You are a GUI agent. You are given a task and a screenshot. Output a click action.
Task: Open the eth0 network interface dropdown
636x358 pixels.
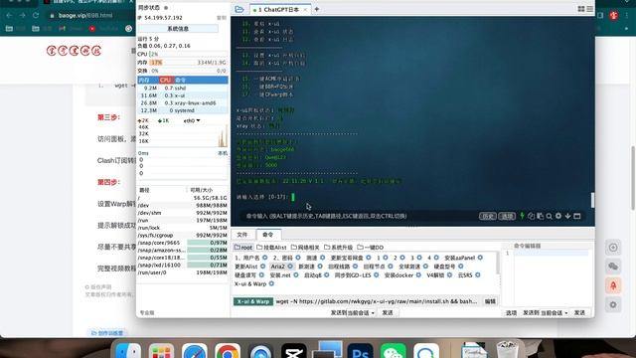(192, 121)
